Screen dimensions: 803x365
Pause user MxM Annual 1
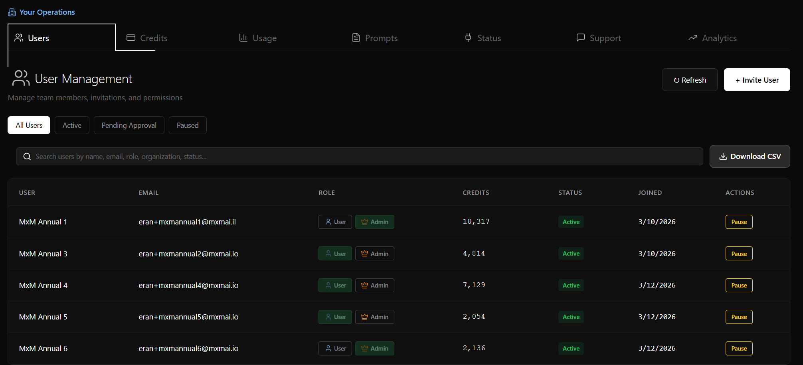pos(739,222)
